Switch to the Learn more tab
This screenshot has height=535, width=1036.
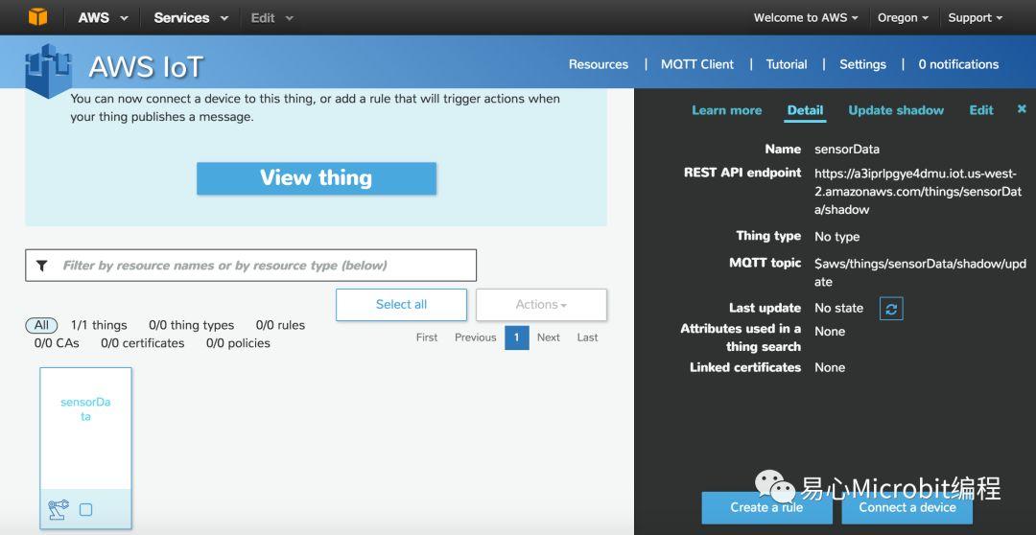[726, 110]
